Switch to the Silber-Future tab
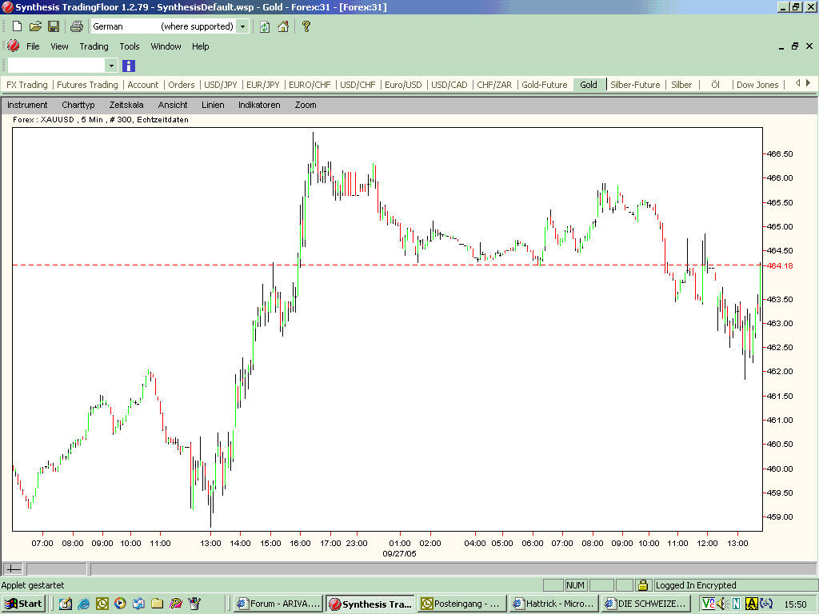This screenshot has height=614, width=819. click(635, 85)
